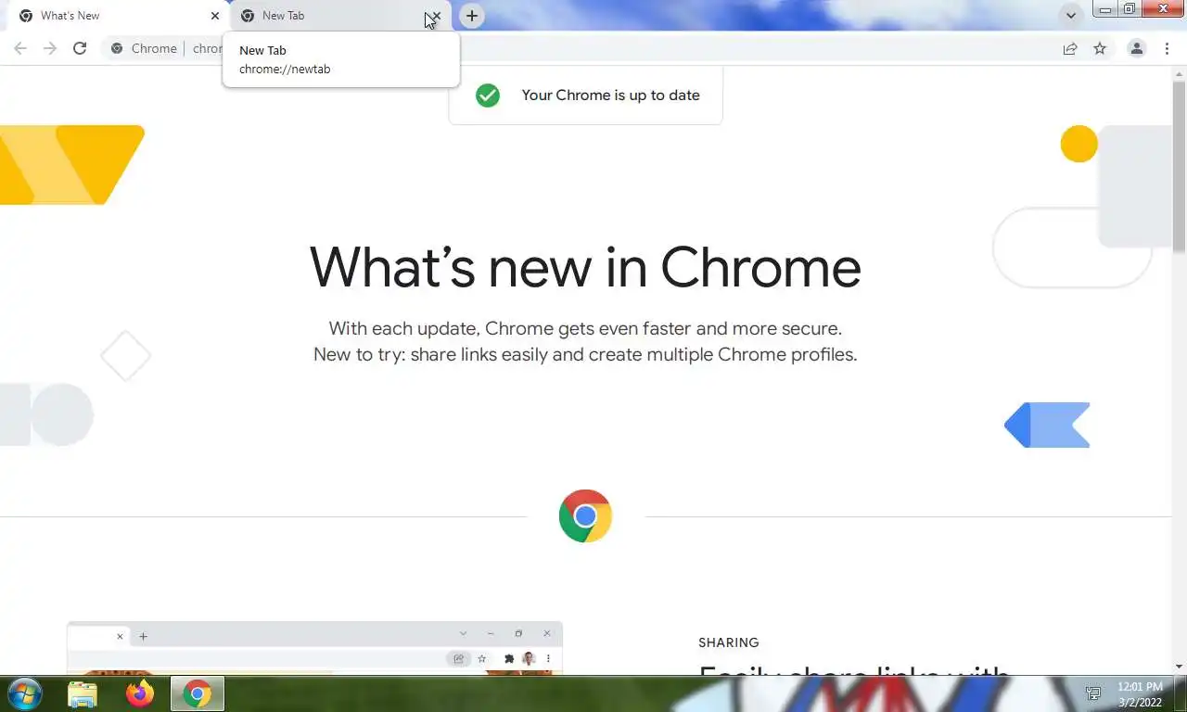Image resolution: width=1187 pixels, height=712 pixels.
Task: Close the New Tab tab
Action: coord(436,16)
